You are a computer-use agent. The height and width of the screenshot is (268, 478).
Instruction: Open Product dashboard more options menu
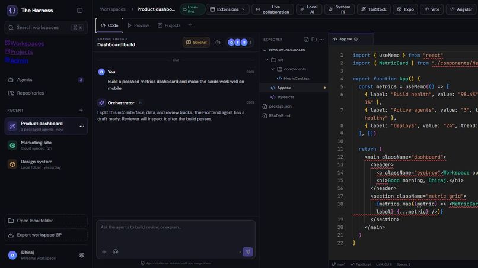[x=82, y=126]
